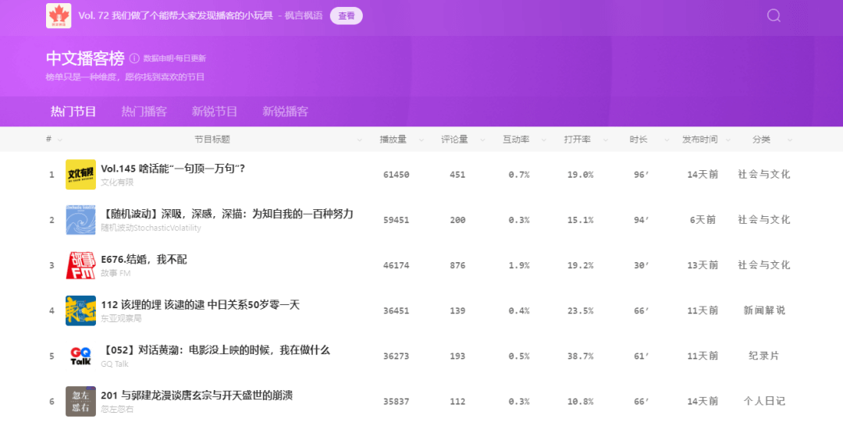
Task: Sort by 评论量 column header
Action: point(454,140)
